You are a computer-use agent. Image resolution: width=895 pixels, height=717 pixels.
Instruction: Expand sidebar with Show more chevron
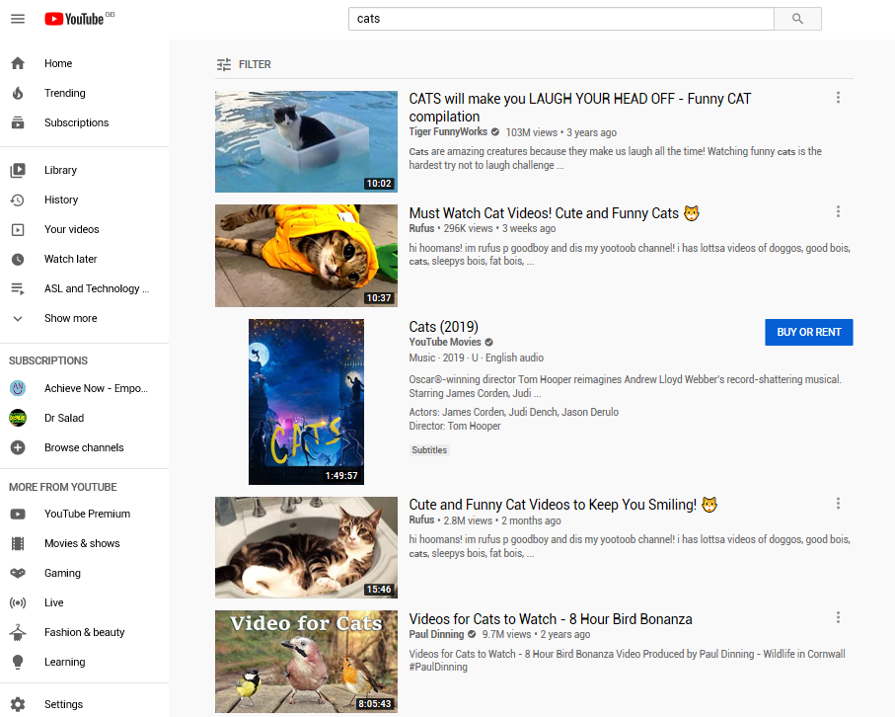pos(18,319)
